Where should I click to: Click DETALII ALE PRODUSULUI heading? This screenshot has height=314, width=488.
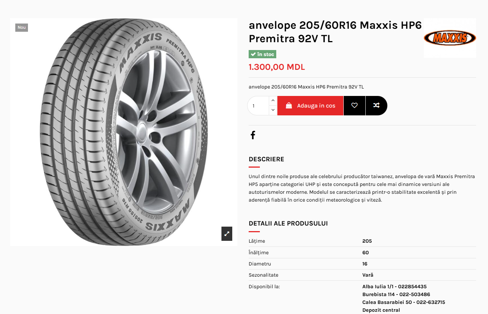[288, 223]
